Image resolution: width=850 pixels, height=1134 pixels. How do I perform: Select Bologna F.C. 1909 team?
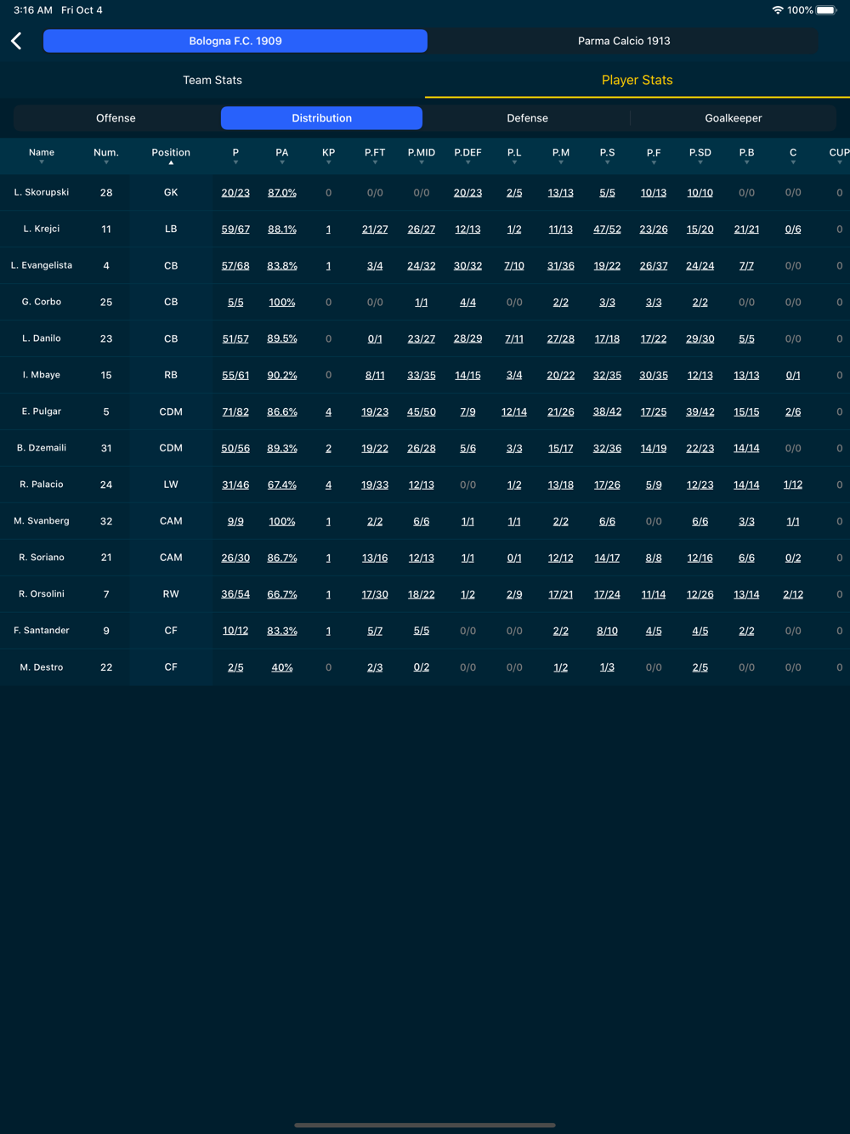tap(235, 41)
